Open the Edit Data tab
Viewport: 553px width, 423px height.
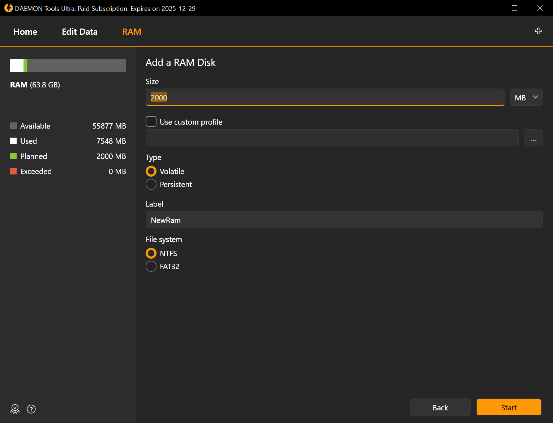pos(80,31)
